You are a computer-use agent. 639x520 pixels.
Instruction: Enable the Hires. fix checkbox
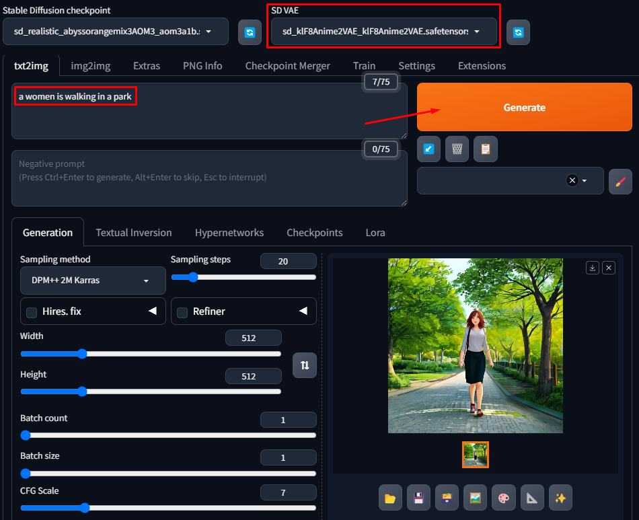[x=32, y=312]
